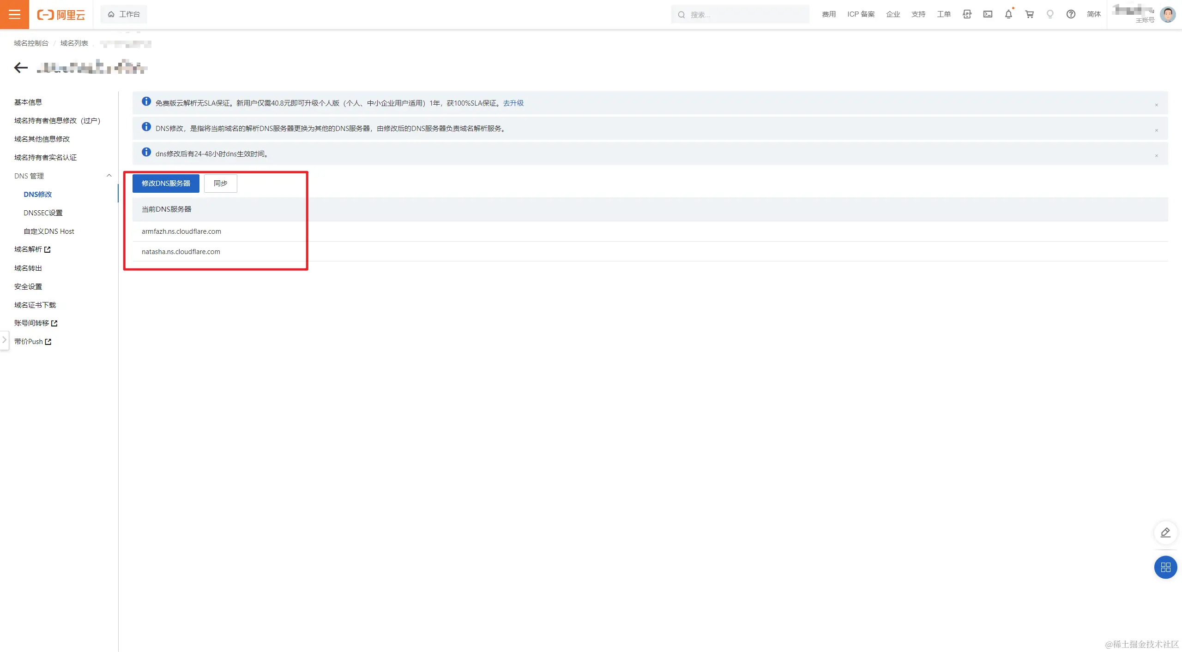Click the notification bell icon
This screenshot has width=1182, height=652.
1008,14
